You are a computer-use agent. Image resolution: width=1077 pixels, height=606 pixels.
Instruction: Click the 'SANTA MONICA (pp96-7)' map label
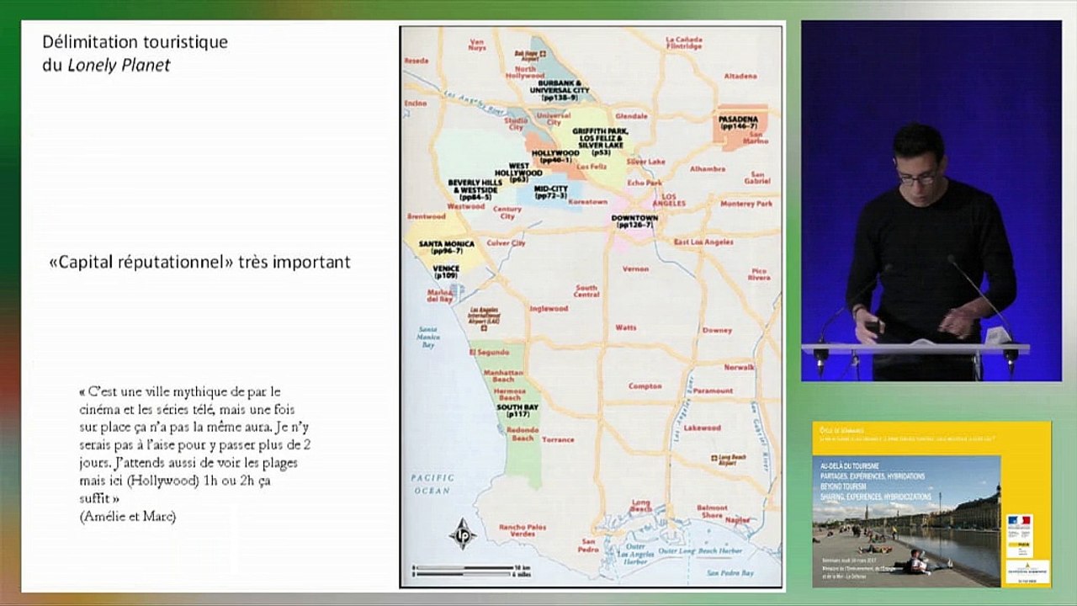tap(447, 247)
